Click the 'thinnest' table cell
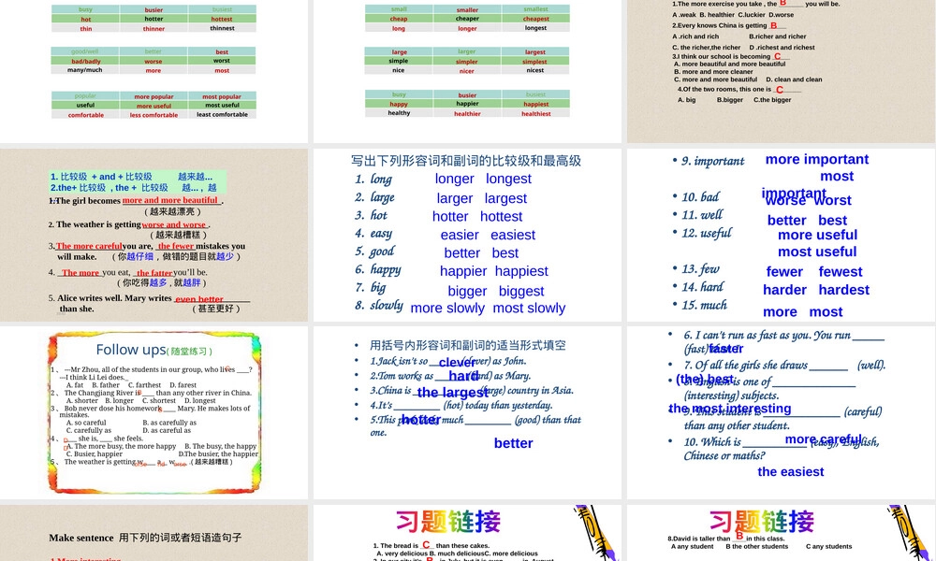The width and height of the screenshot is (936, 561). pyautogui.click(x=222, y=28)
